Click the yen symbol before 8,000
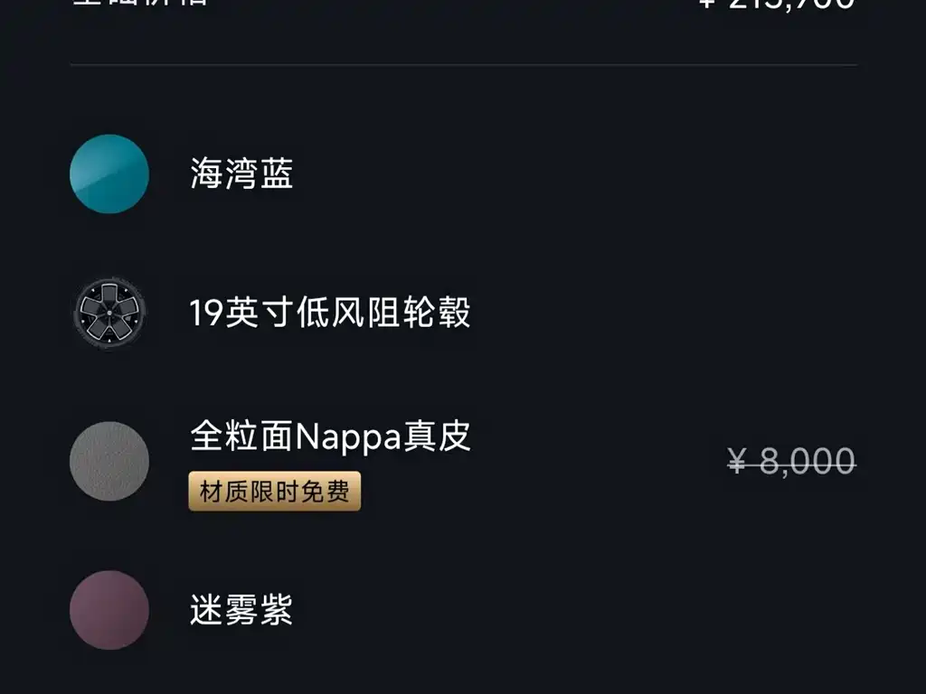 click(738, 463)
